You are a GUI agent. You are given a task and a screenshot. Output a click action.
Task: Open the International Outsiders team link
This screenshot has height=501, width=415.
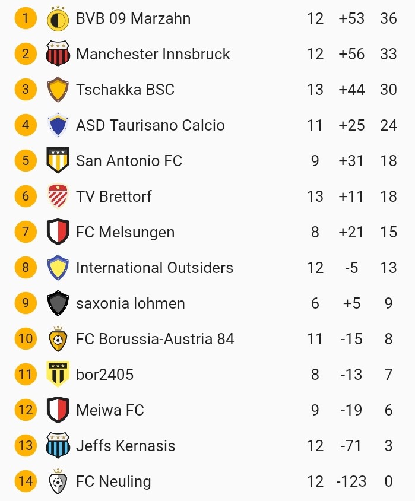[x=154, y=268]
